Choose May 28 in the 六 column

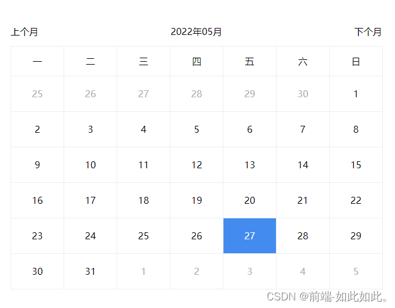pos(303,236)
